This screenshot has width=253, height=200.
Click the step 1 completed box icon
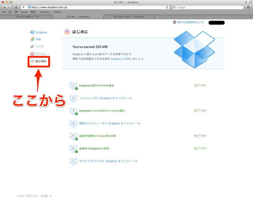[73, 86]
